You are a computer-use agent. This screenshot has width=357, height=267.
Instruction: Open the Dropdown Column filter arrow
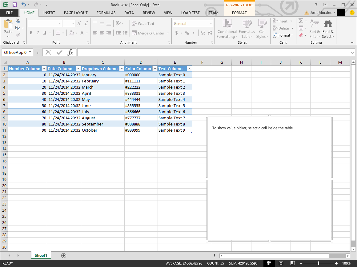coord(122,68)
